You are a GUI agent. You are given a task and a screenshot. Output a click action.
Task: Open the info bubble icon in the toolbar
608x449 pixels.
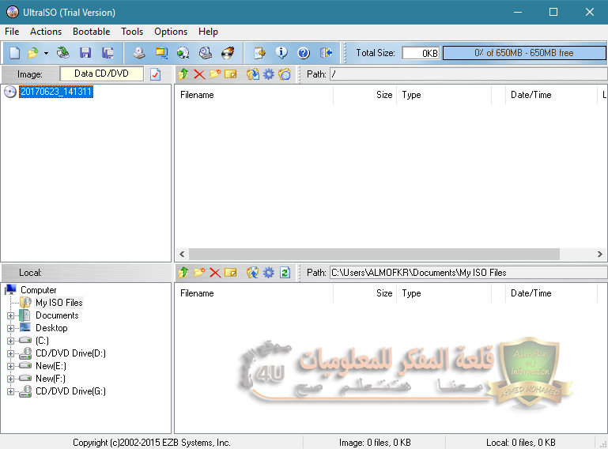(x=281, y=53)
